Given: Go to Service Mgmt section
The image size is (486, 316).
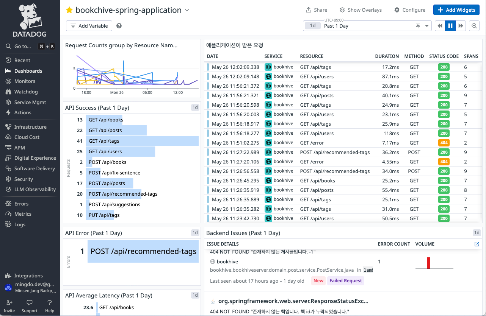Looking at the screenshot, I should point(30,102).
